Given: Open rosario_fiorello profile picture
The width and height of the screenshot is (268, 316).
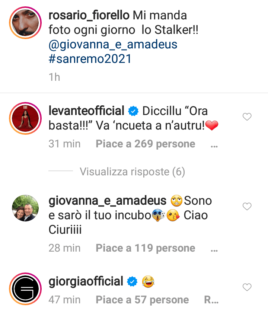Looking at the screenshot, I should [x=26, y=22].
